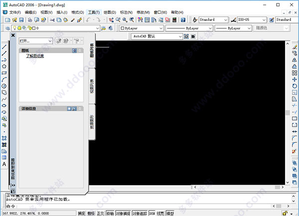This screenshot has width=299, height=216.
Task: Collapse the 图纸 panel section
Action: coord(80,50)
